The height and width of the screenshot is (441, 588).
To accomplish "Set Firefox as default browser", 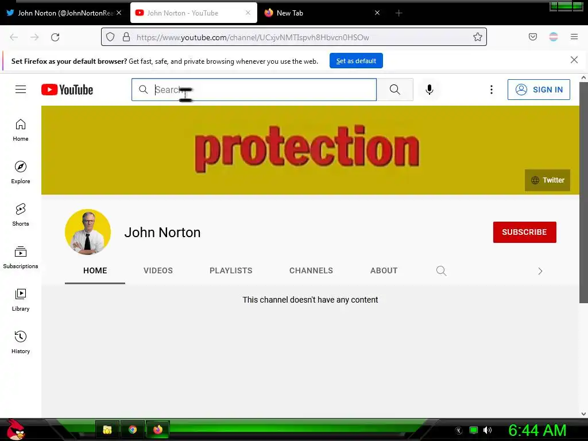I will click(356, 61).
